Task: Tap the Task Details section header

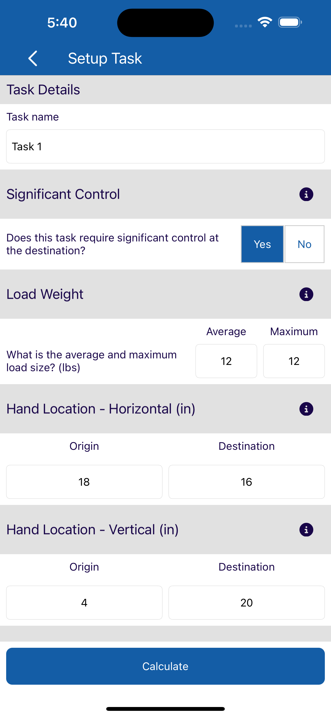Action: click(x=43, y=90)
